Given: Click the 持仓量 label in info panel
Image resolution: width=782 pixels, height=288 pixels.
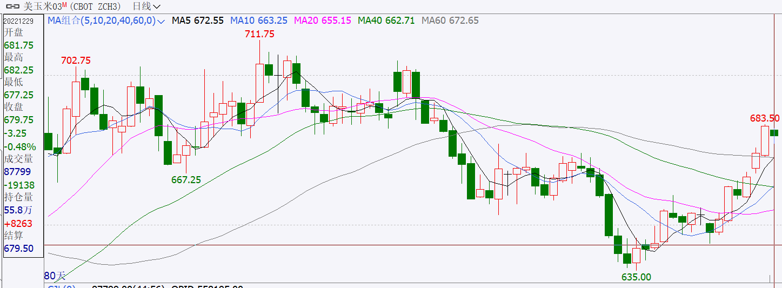Looking at the screenshot, I should coord(18,197).
